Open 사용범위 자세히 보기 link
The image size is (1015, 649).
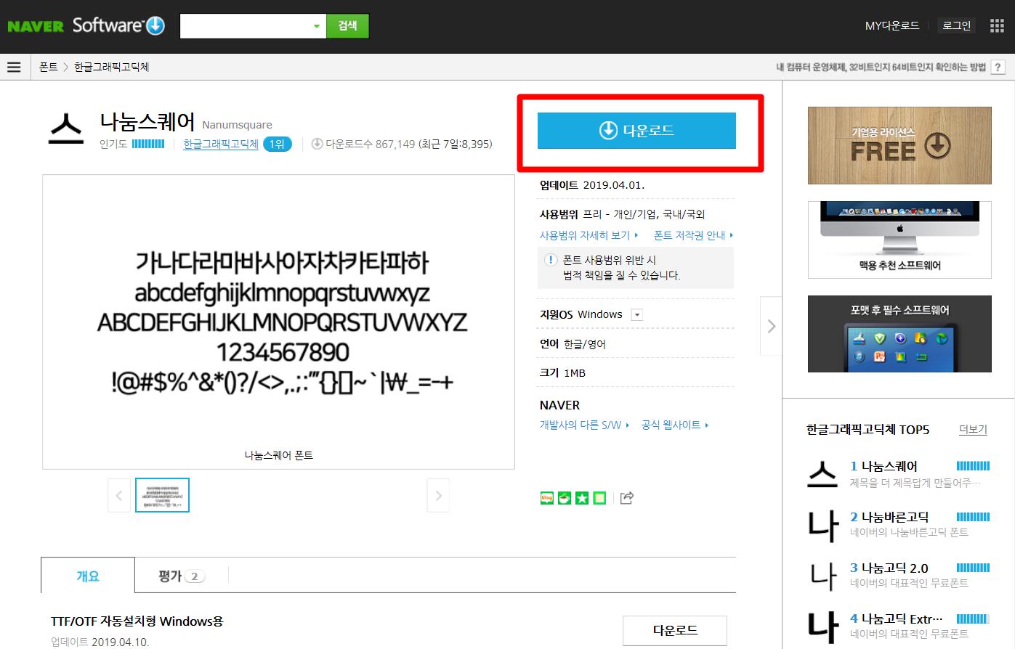(589, 235)
